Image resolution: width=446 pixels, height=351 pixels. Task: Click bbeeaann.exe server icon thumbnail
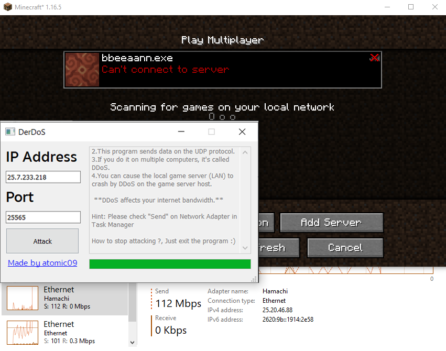82,70
